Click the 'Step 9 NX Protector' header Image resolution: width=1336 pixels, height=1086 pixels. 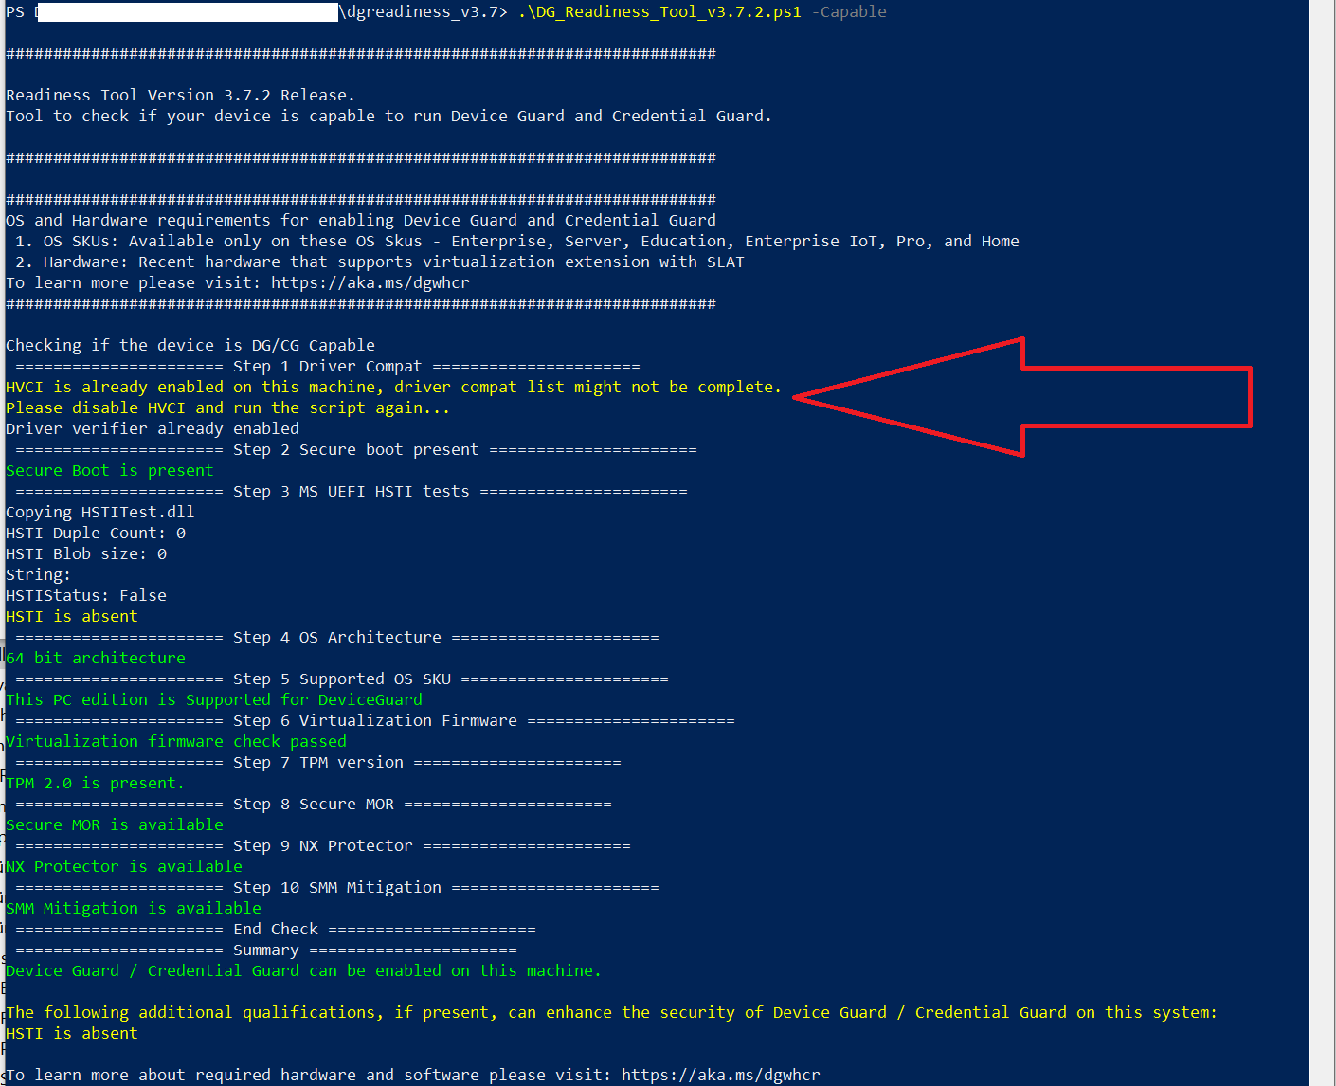(x=323, y=845)
